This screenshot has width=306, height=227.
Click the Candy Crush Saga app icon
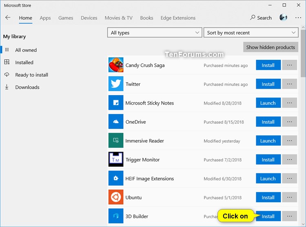pyautogui.click(x=116, y=65)
